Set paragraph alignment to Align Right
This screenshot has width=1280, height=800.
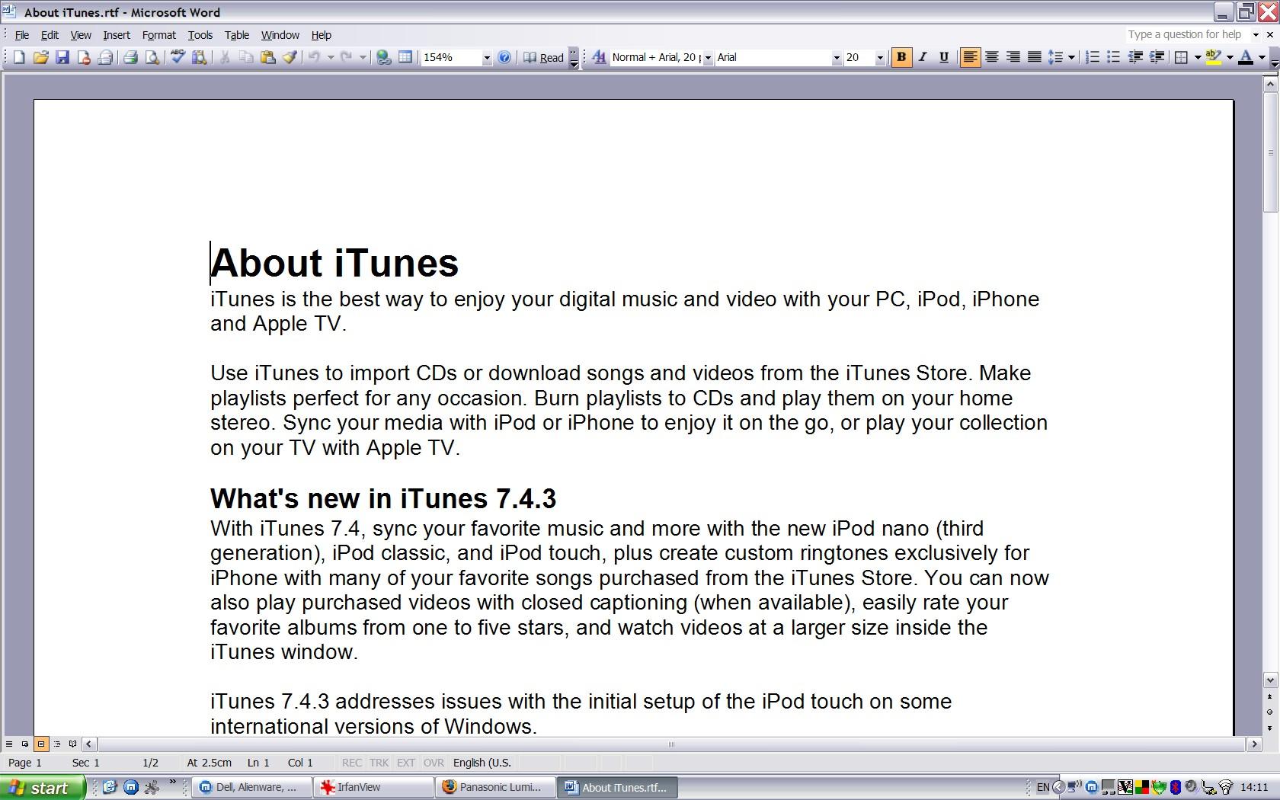click(x=1013, y=57)
